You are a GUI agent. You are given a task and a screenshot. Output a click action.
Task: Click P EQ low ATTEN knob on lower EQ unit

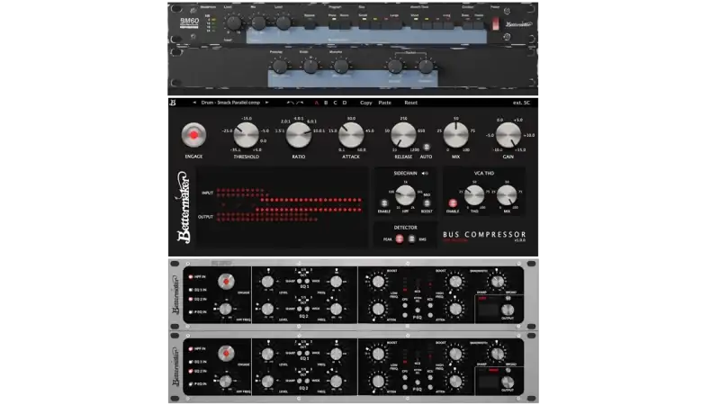378,381
